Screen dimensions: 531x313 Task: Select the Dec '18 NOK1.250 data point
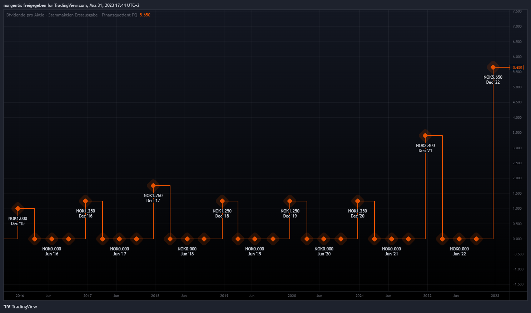click(222, 201)
